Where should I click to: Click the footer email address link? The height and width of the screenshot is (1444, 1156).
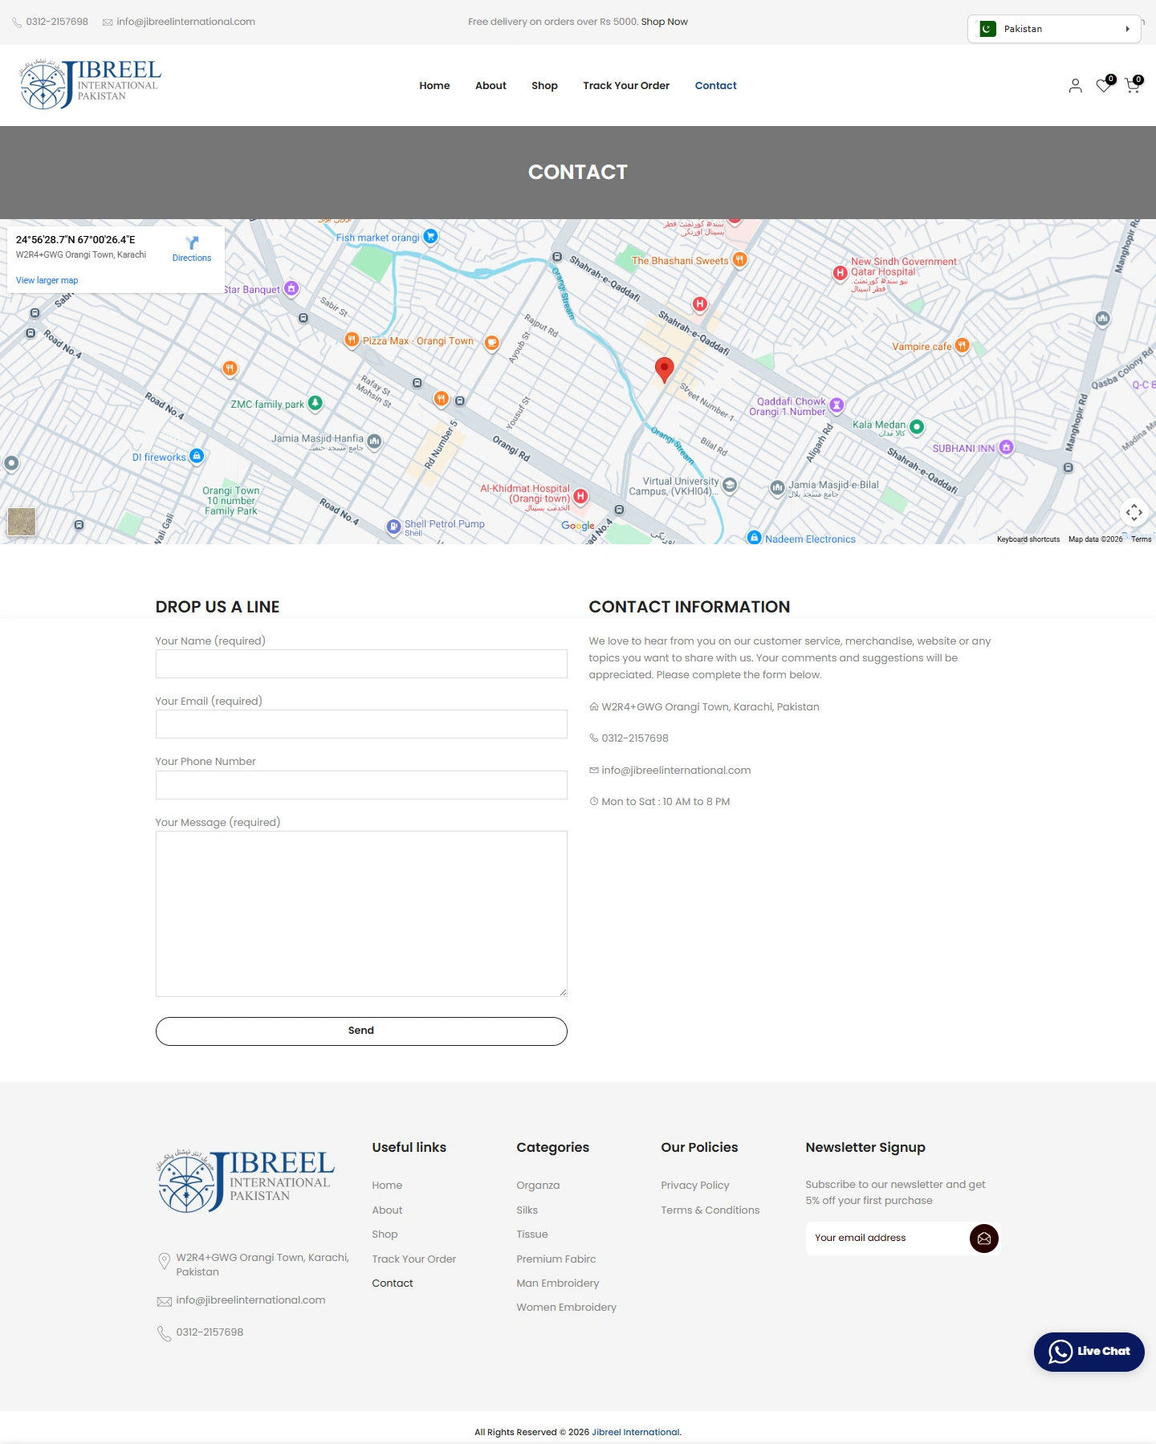[x=251, y=1300]
